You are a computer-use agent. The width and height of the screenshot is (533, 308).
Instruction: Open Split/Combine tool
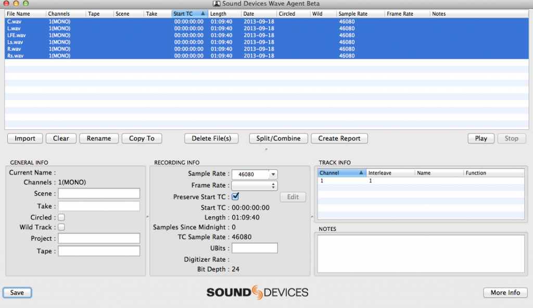point(278,139)
